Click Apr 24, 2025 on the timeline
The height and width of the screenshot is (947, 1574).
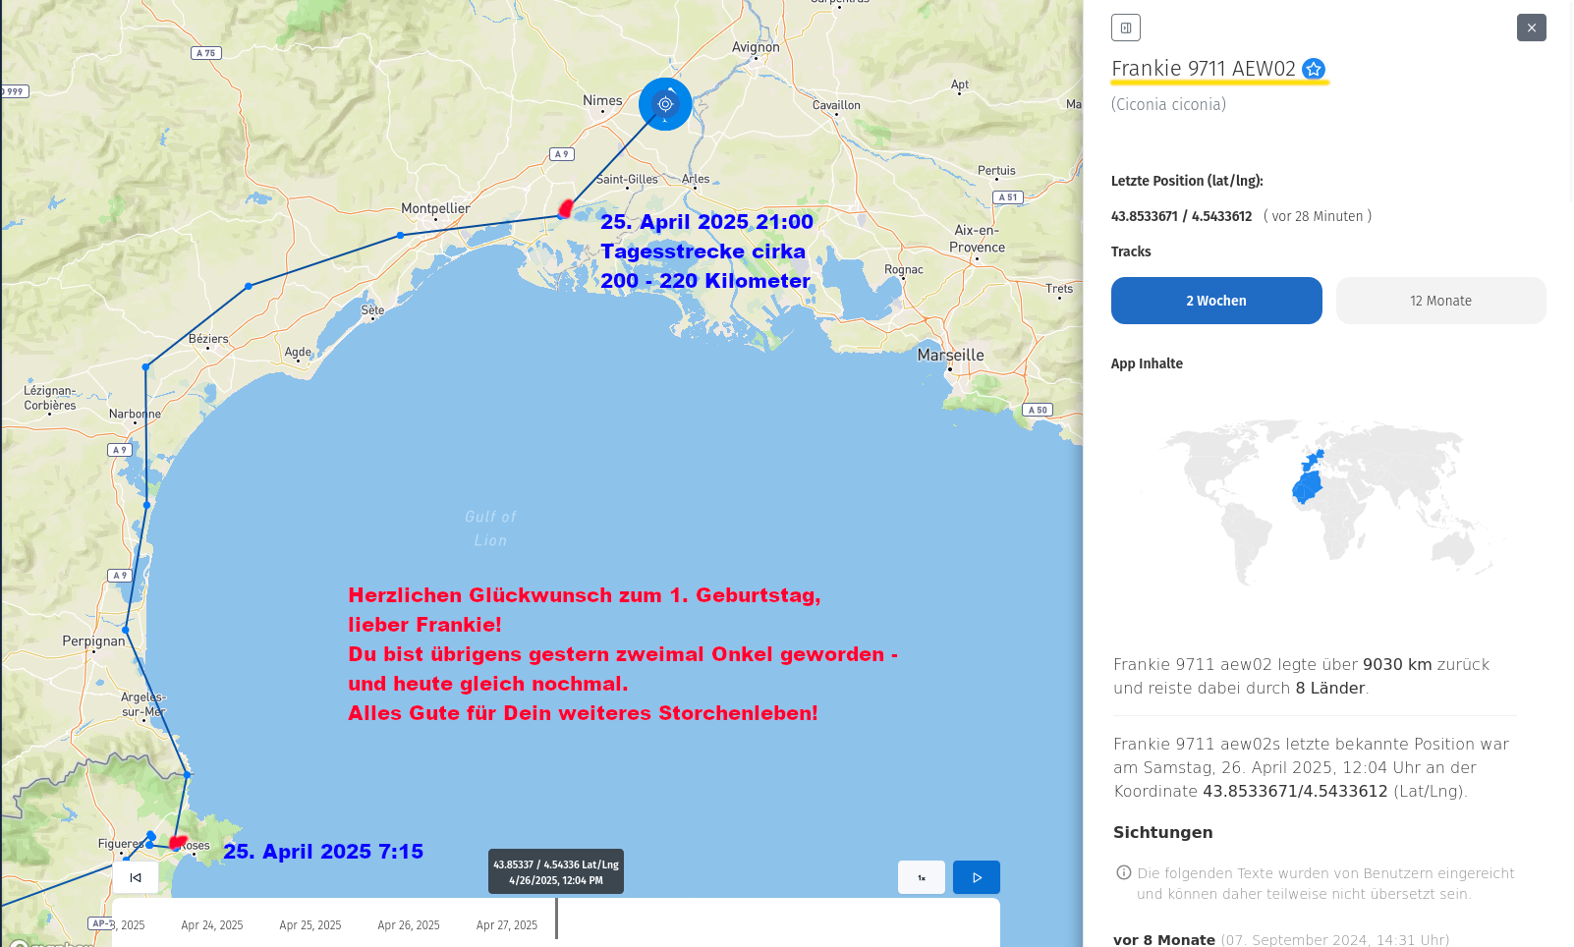[x=212, y=925]
